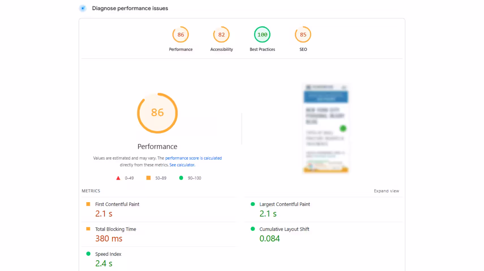Click the green circle 90–100 legend icon
Screen dimensions: 484x271
181,178
